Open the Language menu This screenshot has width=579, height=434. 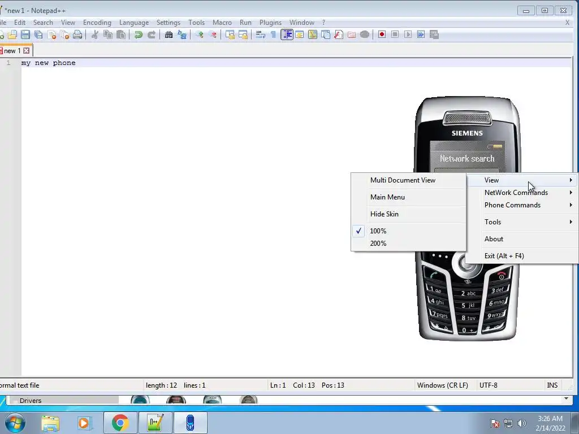click(x=133, y=23)
